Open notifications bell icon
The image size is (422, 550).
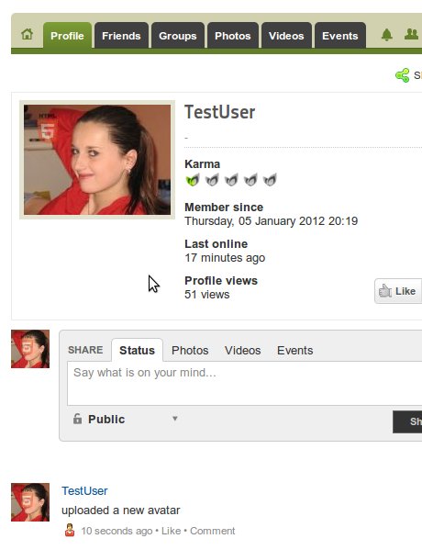click(386, 35)
